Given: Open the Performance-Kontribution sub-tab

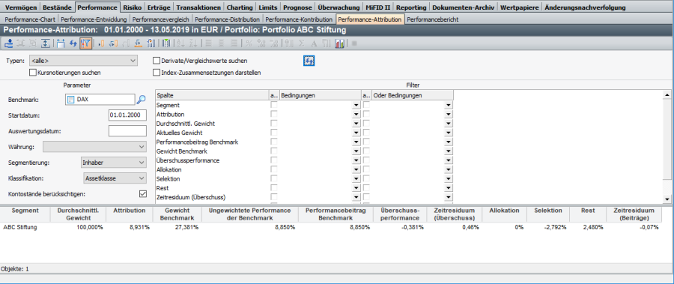Looking at the screenshot, I should 299,19.
